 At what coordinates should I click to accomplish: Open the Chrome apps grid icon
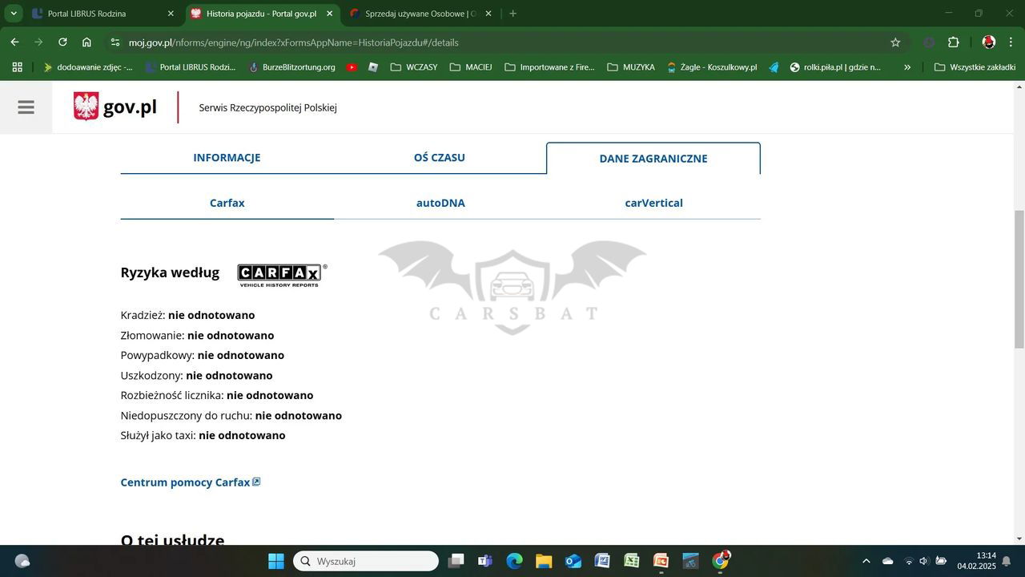17,67
